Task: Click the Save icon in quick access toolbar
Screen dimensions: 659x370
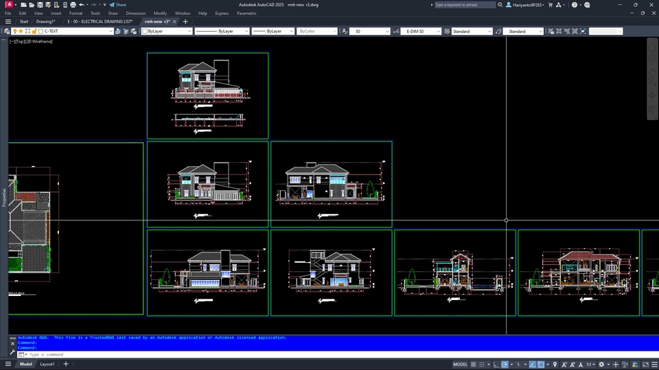Action: click(x=39, y=5)
